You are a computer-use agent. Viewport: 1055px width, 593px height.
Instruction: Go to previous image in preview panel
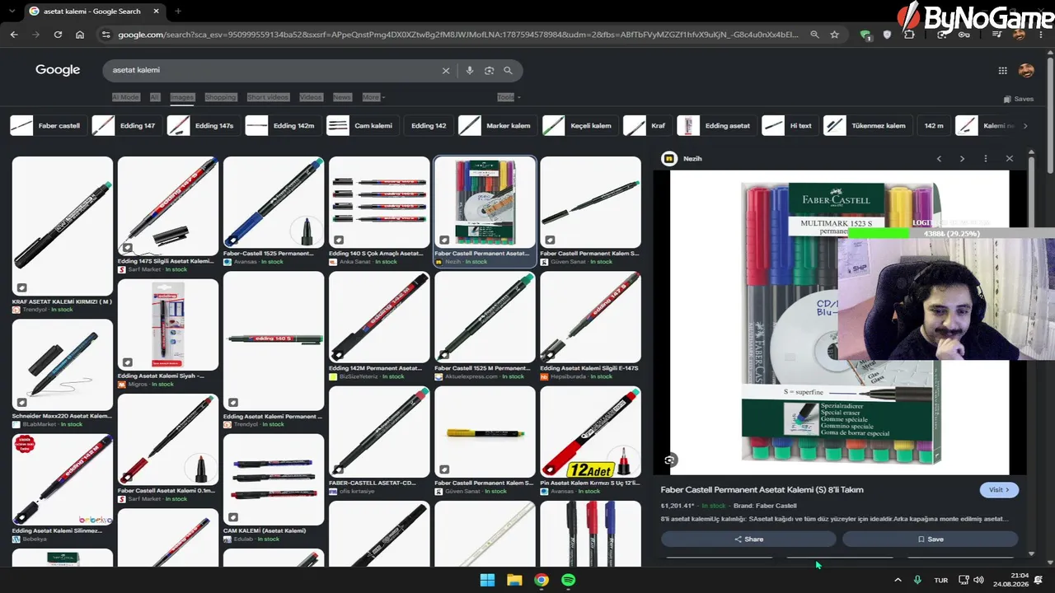(939, 158)
